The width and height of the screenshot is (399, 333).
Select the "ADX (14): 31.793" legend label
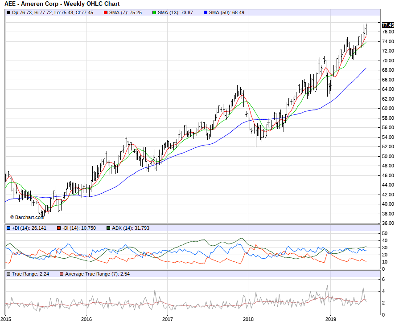click(131, 228)
